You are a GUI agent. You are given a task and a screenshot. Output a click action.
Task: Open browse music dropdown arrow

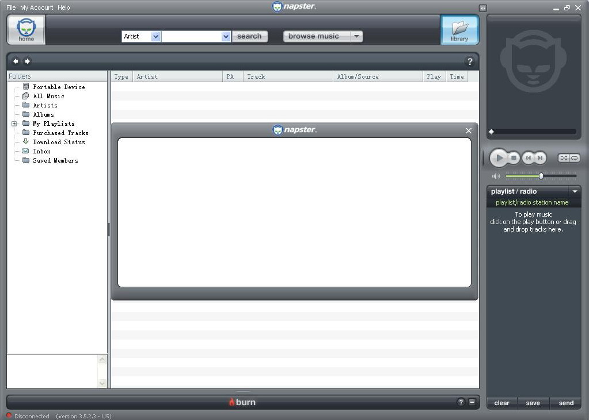tap(356, 36)
